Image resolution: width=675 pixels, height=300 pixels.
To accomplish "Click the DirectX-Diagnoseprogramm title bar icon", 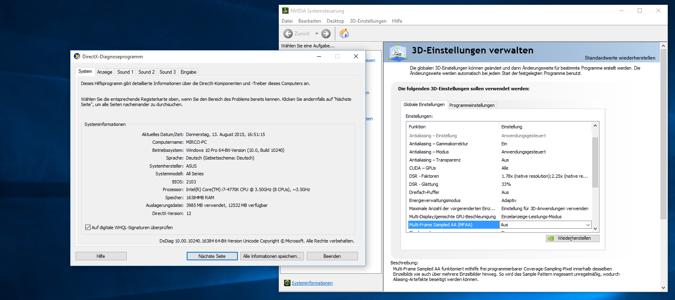I will coord(77,56).
